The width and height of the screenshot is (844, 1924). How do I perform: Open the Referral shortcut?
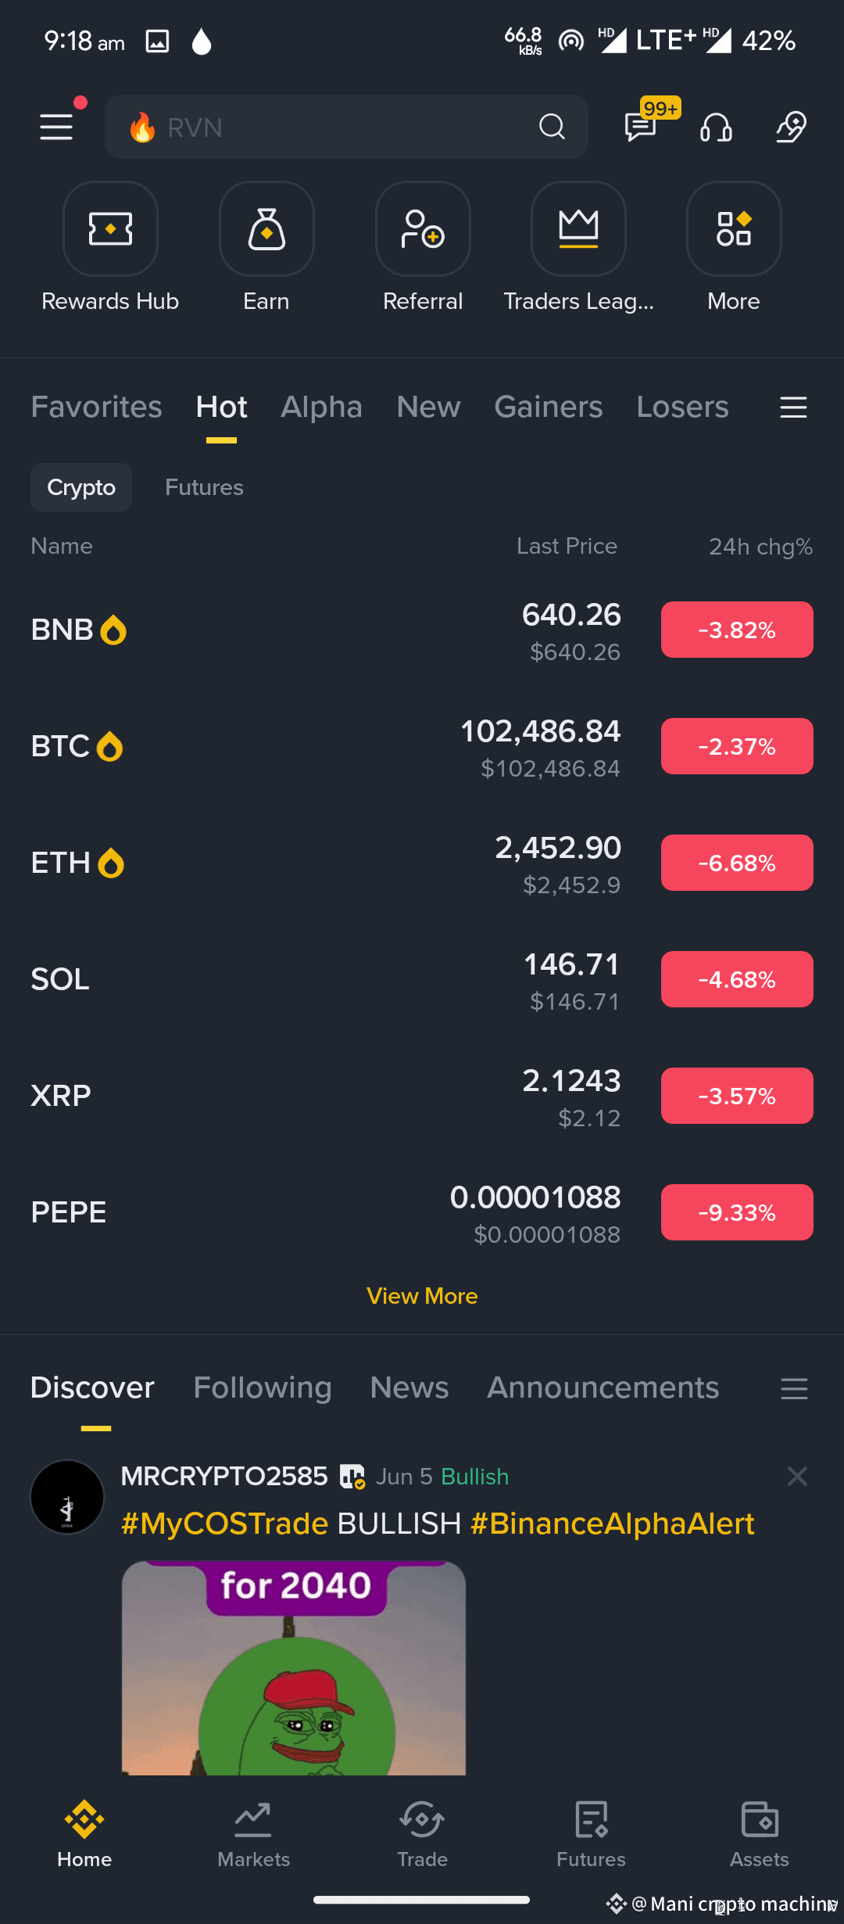[423, 229]
